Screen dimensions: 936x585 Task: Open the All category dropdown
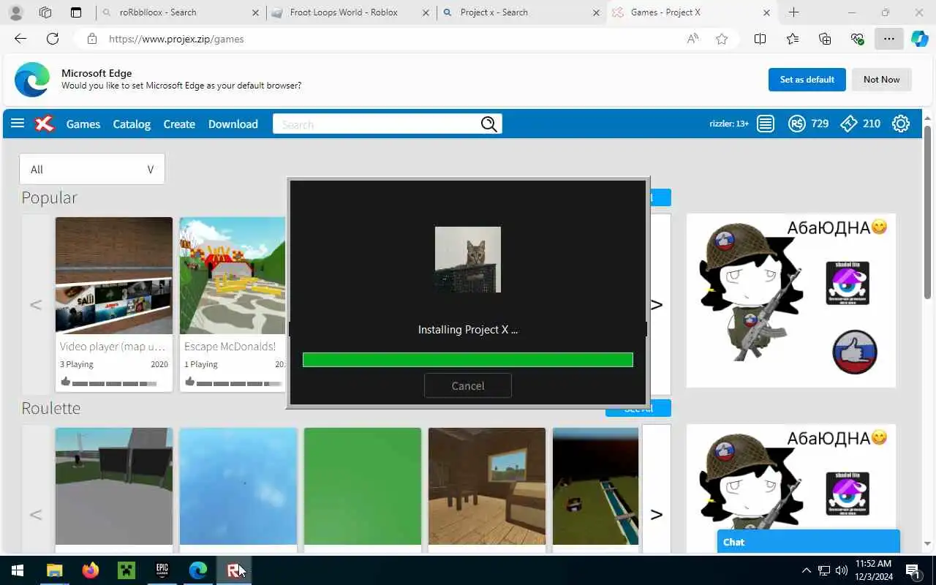coord(92,169)
